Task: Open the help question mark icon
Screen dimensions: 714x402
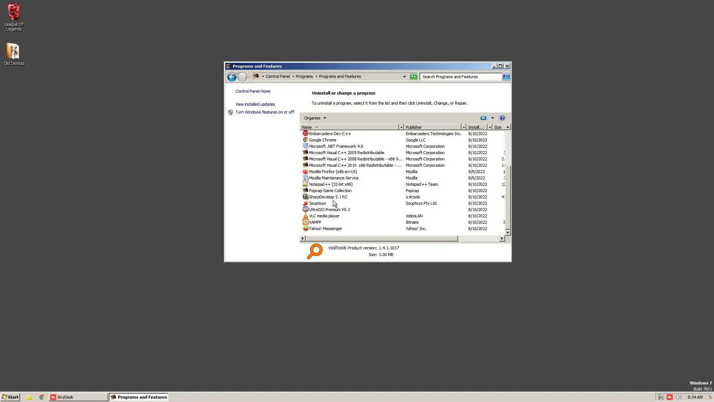Action: tap(502, 118)
